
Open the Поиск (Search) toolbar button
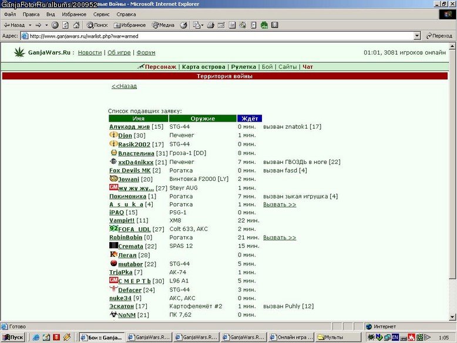coord(98,25)
